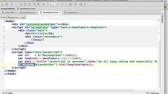Click the Save All toolbar icon
168x94 pixels.
pyautogui.click(x=3, y=4)
